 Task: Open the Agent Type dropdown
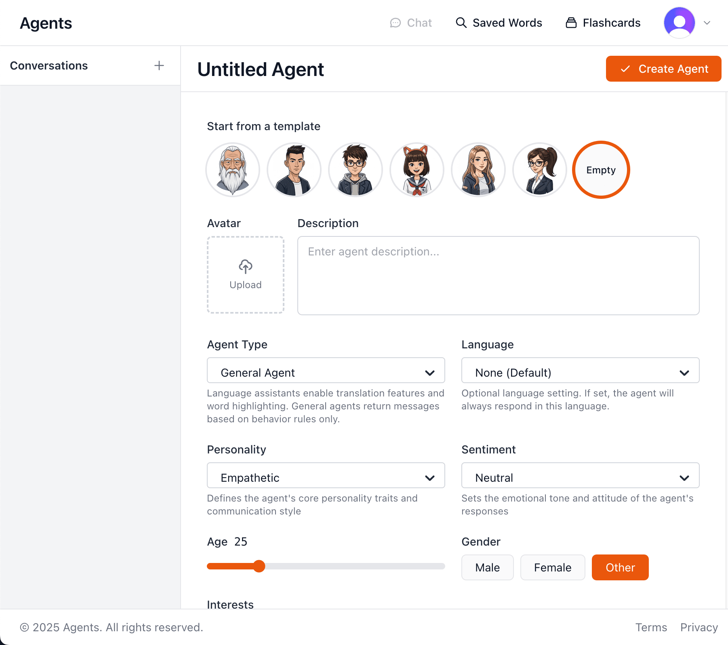[x=326, y=371]
